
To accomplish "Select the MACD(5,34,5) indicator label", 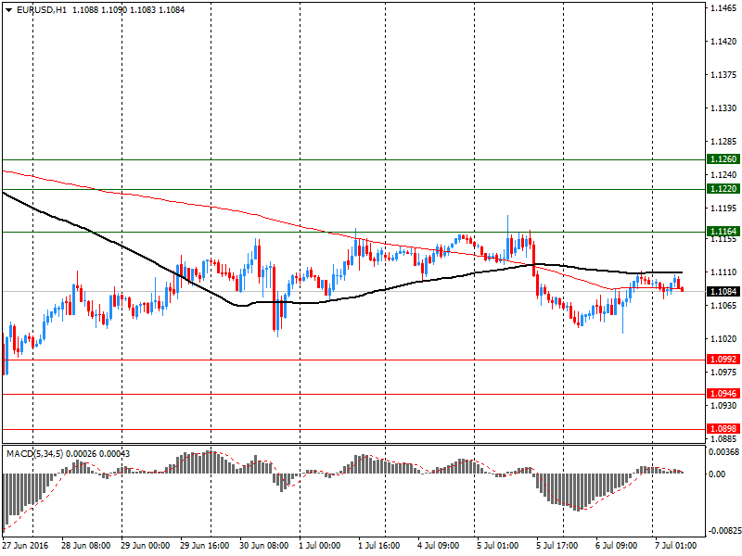I will click(34, 454).
